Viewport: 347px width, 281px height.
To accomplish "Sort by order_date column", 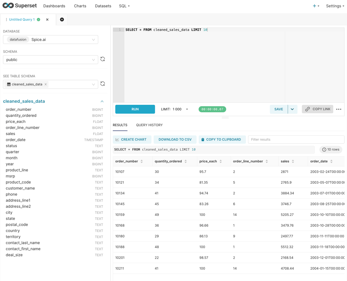I will click(x=331, y=161).
